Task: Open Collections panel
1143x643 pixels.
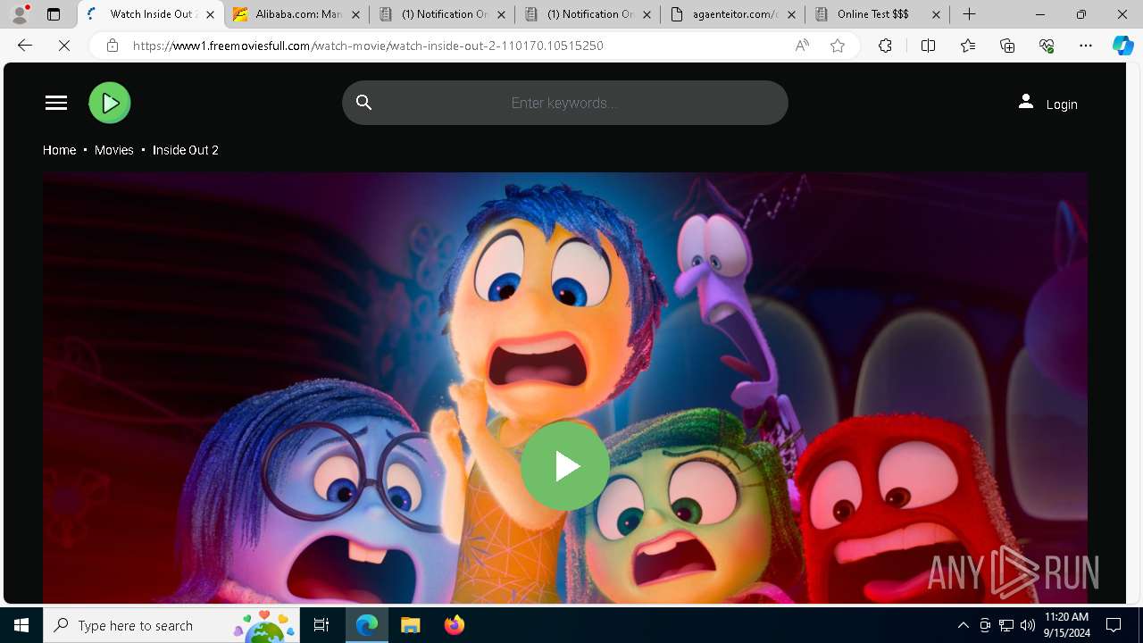Action: (x=1007, y=46)
